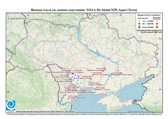The image size is (168, 119).
Task: Select the large blue circle legend symbol
Action: tap(140, 24)
